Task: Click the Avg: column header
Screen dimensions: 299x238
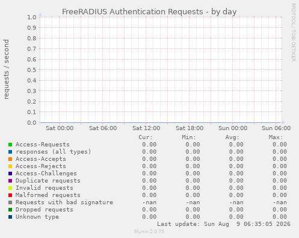Action: point(232,137)
